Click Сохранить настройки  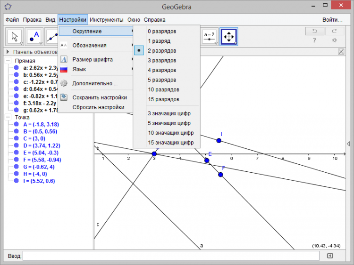pyautogui.click(x=99, y=97)
